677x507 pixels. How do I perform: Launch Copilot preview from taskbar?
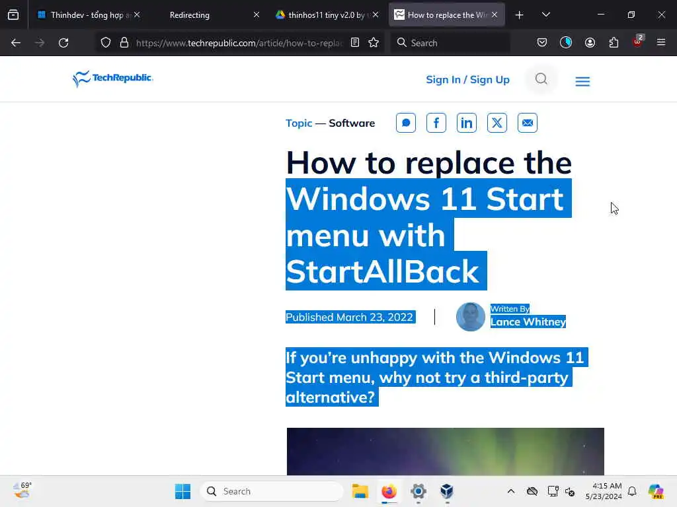656,491
